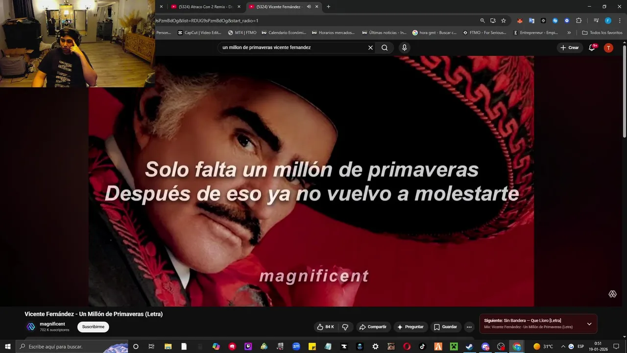
Task: Click the magnificent channel name
Action: 52,324
